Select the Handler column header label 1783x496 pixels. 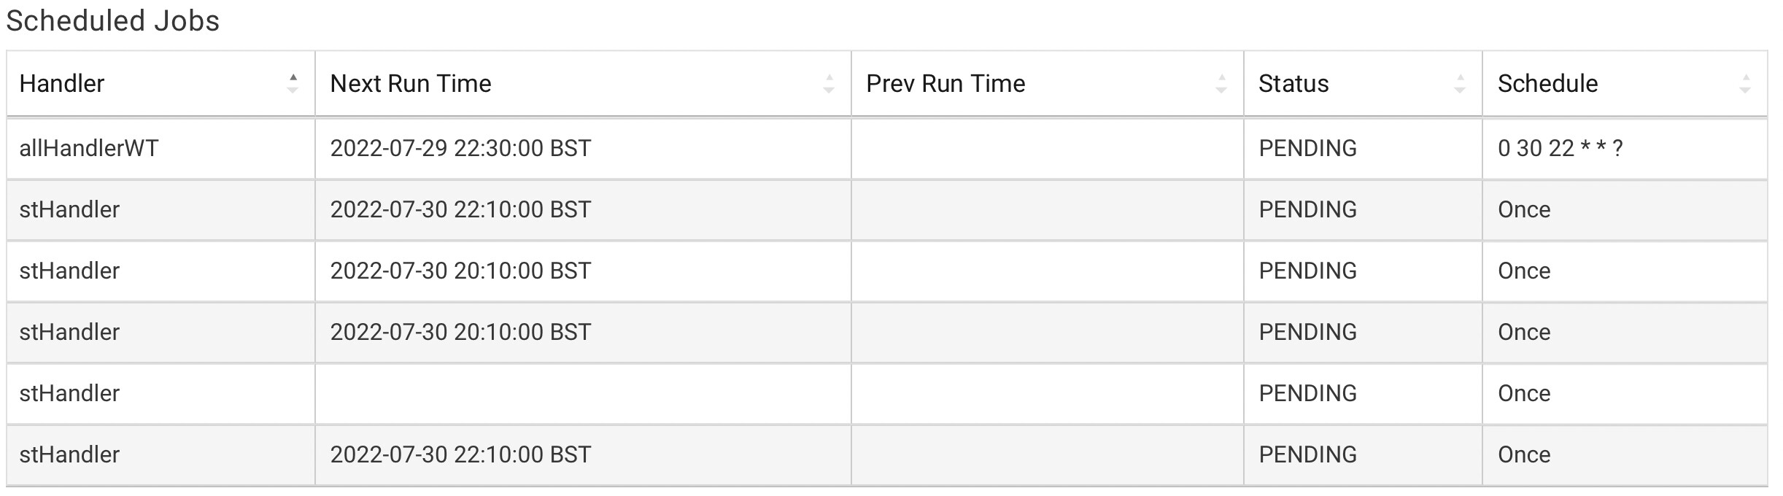[x=61, y=83]
